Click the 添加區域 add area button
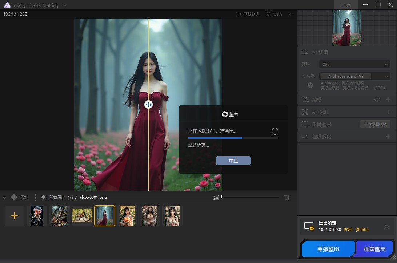Viewport: 397px width, 263px height. [x=375, y=124]
